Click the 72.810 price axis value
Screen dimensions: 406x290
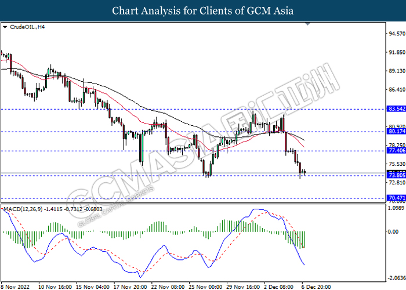397,183
